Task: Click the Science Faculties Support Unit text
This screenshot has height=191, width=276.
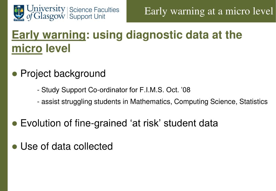Action: (94, 13)
